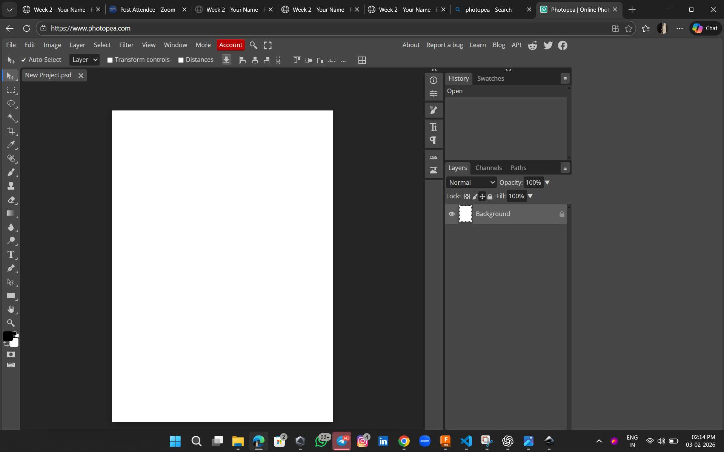The height and width of the screenshot is (452, 724).
Task: Hide the Background layer eye icon
Action: [452, 214]
